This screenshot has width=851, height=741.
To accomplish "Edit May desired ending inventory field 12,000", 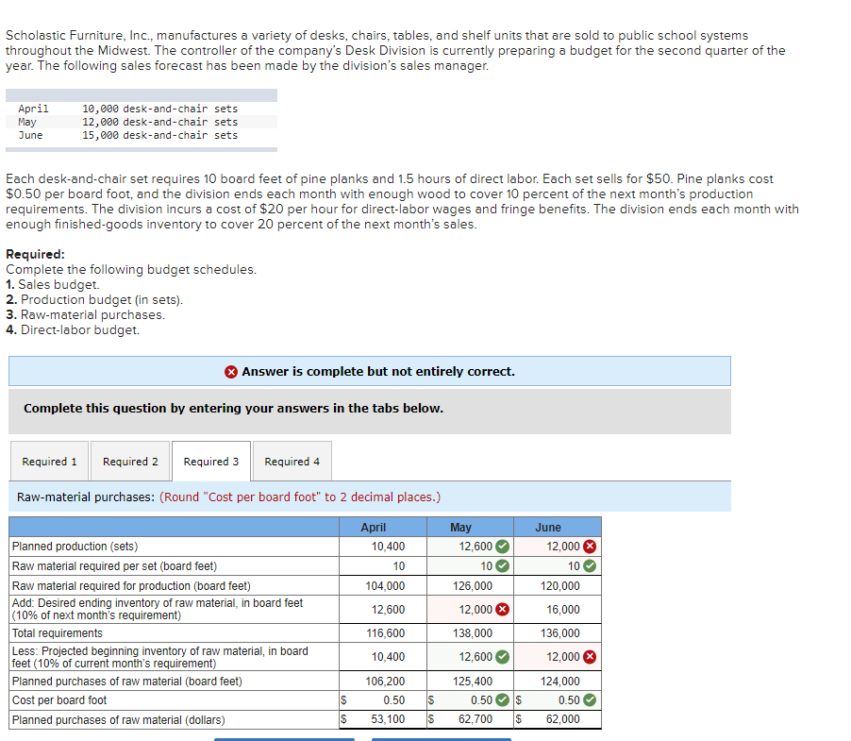I will [x=470, y=610].
